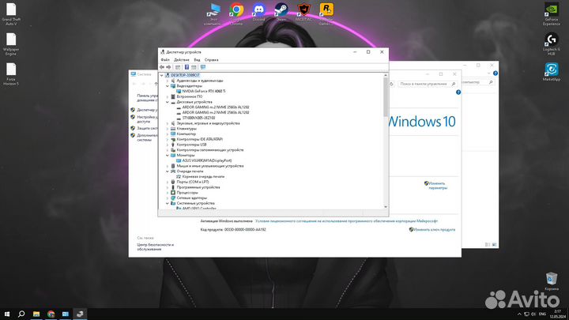Image resolution: width=569 pixels, height=320 pixels.
Task: Toggle the console tree toolbar icon
Action: pyautogui.click(x=178, y=67)
